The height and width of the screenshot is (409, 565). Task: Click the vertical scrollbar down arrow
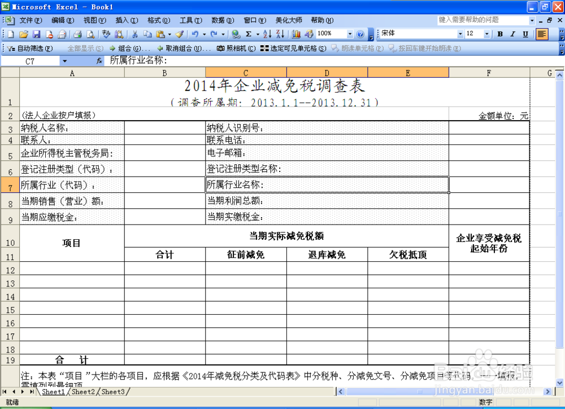coord(559,382)
